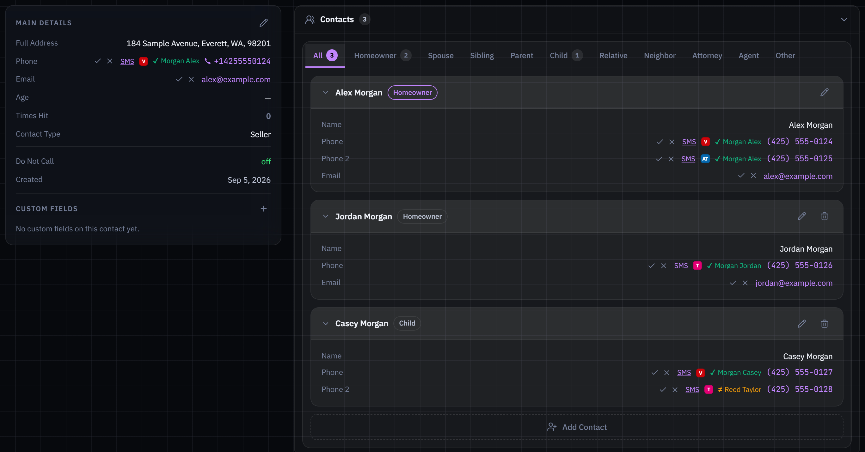Mark Casey Morgan's Phone invalid with X
Image resolution: width=865 pixels, height=452 pixels.
[666, 373]
